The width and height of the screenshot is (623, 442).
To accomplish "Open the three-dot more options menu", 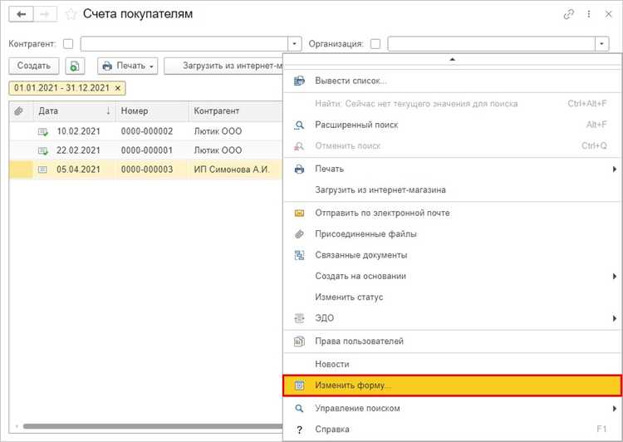I will tap(588, 14).
